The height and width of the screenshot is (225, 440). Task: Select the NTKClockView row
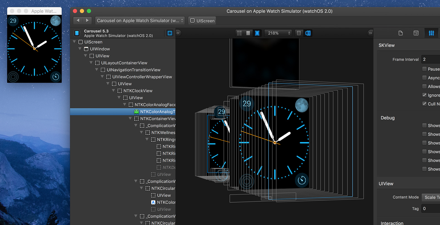(x=123, y=91)
